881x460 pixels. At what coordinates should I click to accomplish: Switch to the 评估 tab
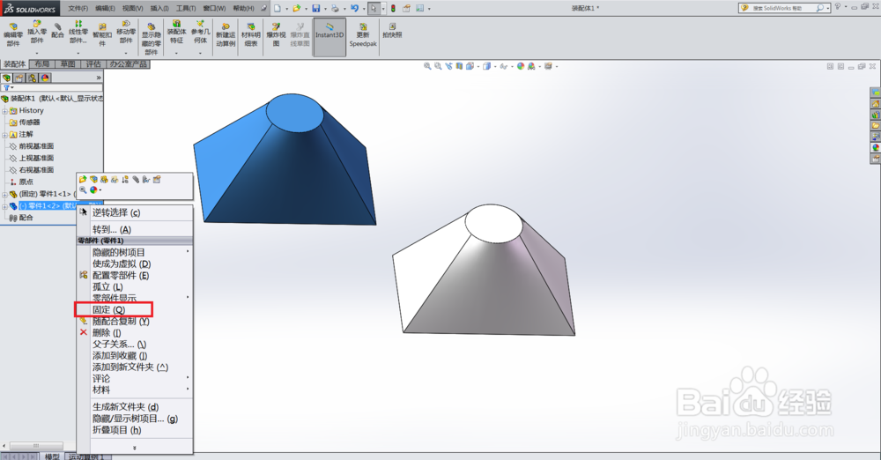tap(93, 64)
